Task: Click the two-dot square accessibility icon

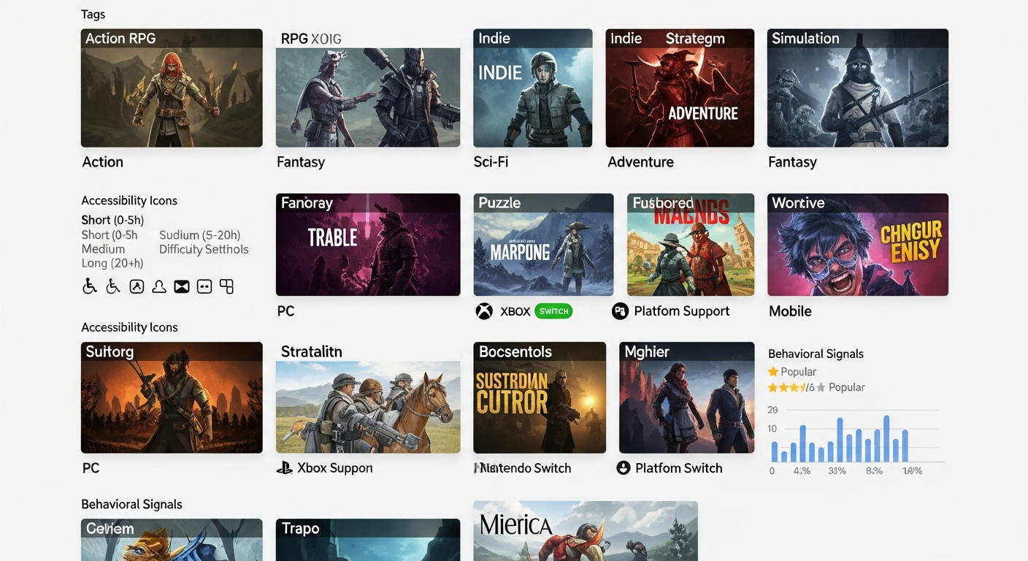Action: pyautogui.click(x=204, y=286)
